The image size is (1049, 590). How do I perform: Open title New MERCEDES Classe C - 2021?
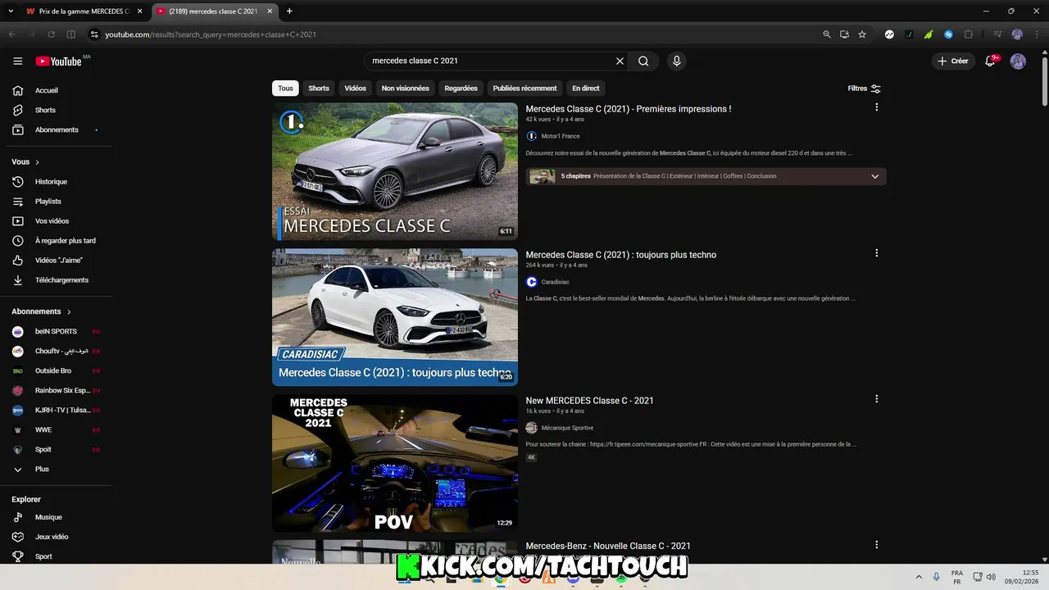coord(589,401)
